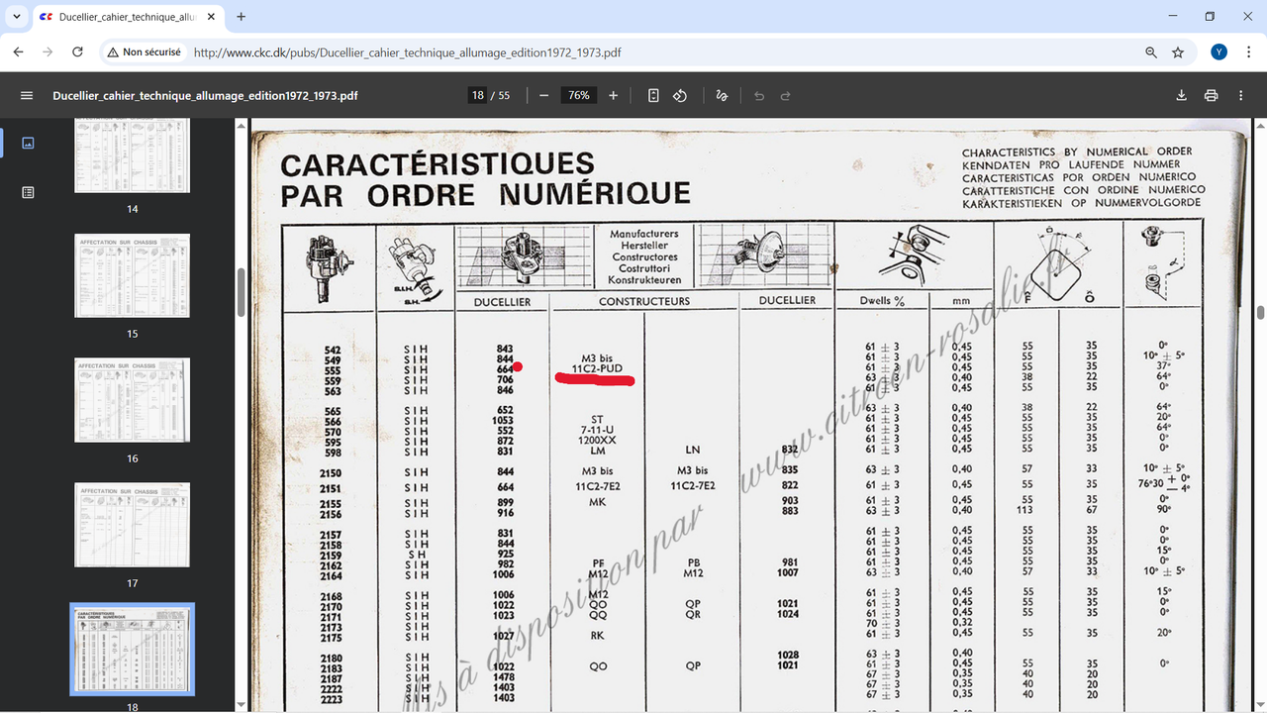Select the Ducellier_cahier_technique tab
The image size is (1267, 713).
tap(127, 17)
